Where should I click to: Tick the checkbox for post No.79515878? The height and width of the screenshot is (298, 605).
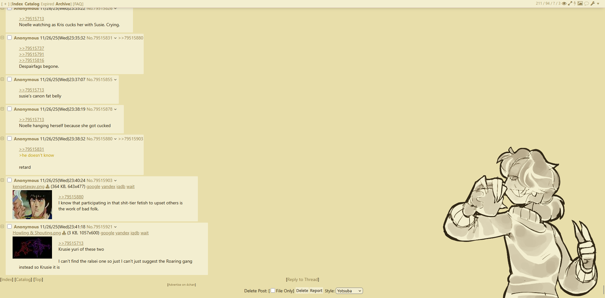9,109
